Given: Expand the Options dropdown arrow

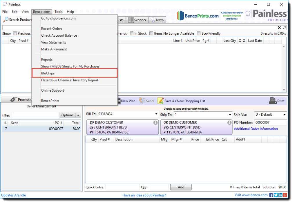Looking at the screenshot, I should coord(78,115).
